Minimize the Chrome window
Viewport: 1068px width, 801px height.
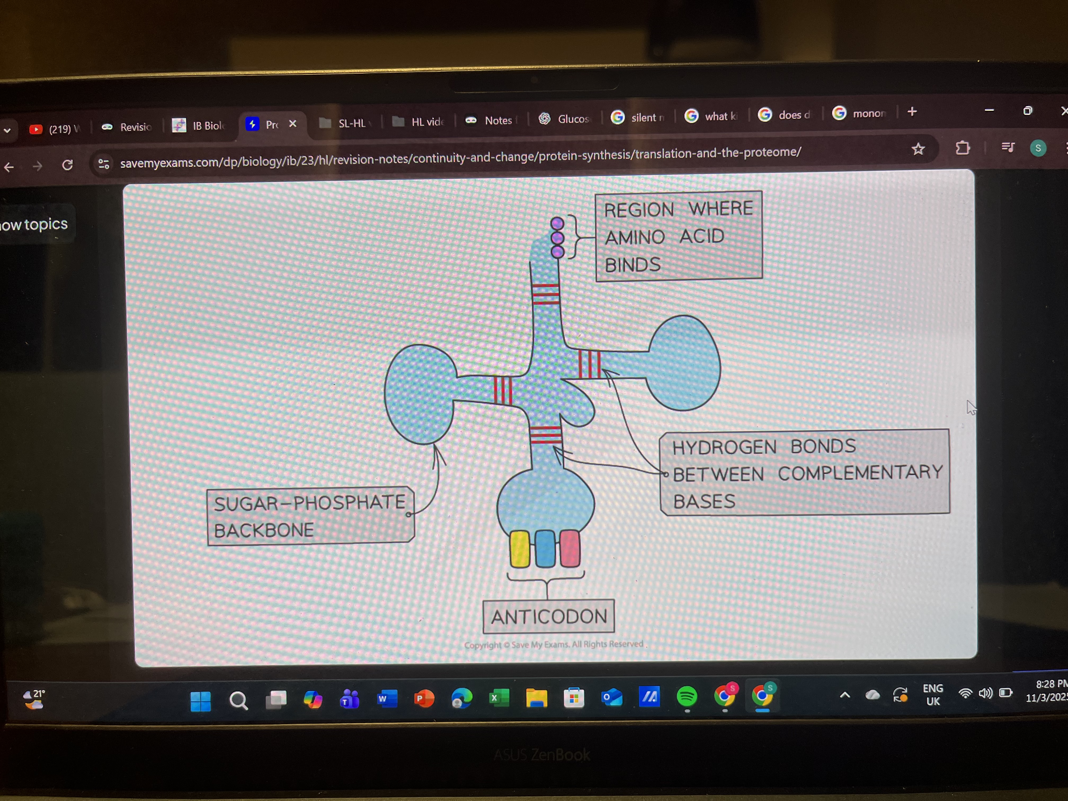tap(989, 110)
